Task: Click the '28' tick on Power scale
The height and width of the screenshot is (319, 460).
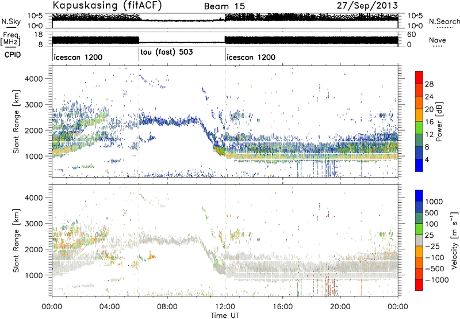Action: pyautogui.click(x=429, y=84)
